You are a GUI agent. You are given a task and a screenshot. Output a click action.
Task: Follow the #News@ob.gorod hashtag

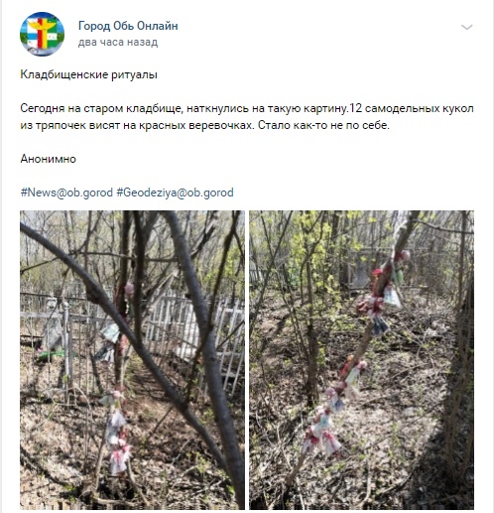[x=66, y=192]
